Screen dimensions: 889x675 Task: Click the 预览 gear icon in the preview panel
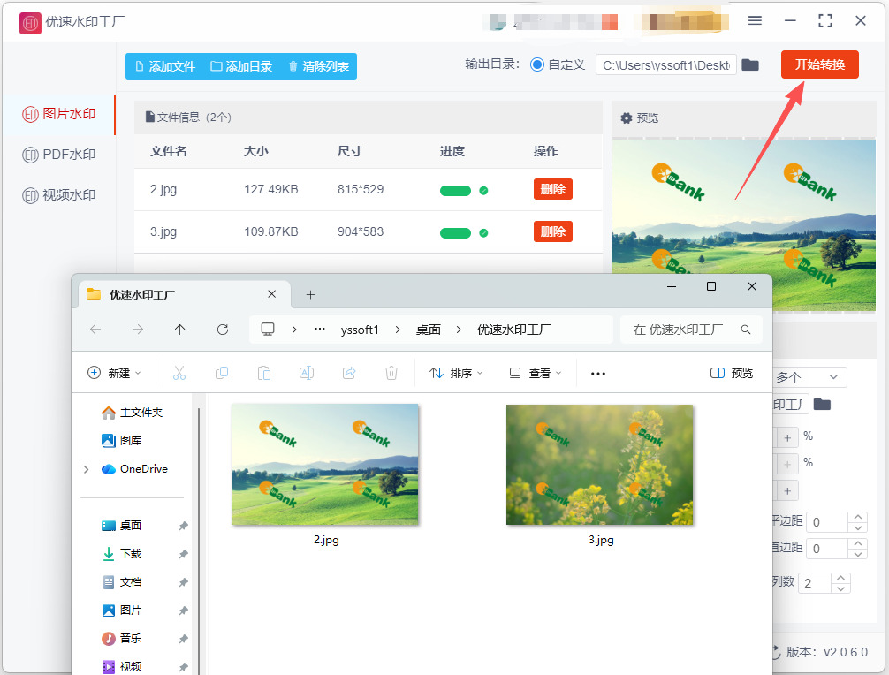click(x=626, y=118)
